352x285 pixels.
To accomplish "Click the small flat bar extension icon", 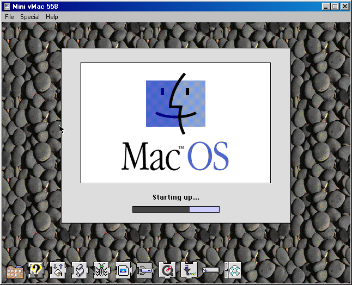I will pyautogui.click(x=210, y=270).
